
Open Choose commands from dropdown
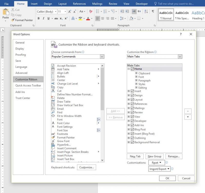(102, 57)
